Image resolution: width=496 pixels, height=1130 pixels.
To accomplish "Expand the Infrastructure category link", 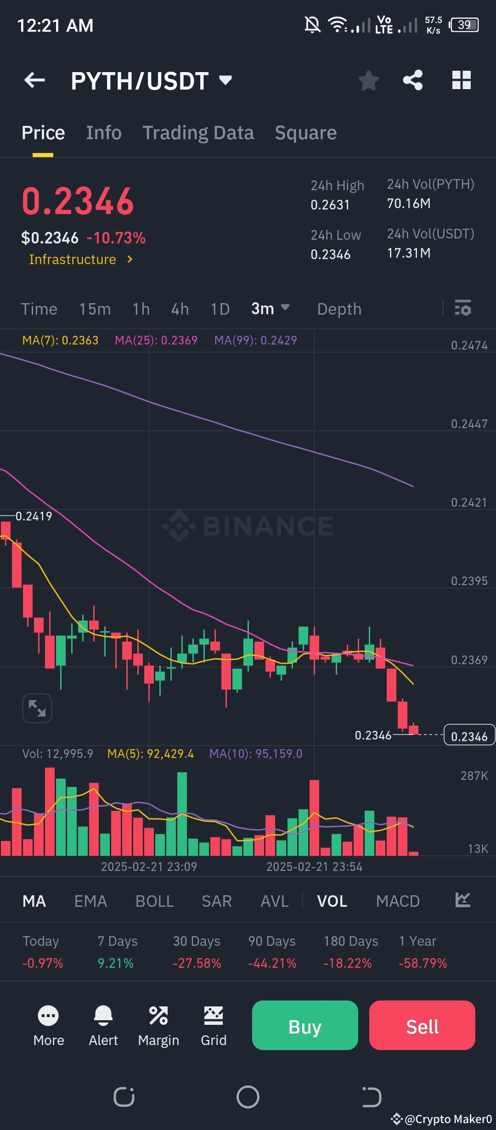I will coord(81,259).
